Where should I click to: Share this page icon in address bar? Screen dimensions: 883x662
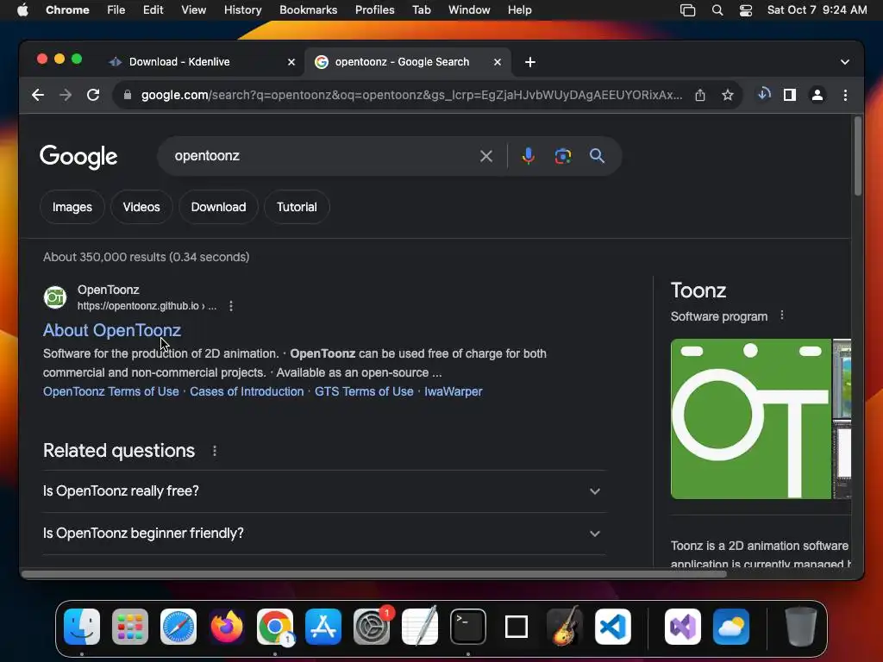(x=700, y=95)
